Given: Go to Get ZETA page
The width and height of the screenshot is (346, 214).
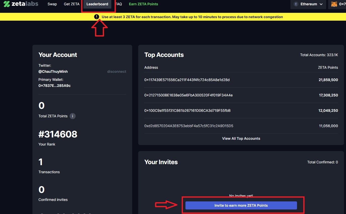Looking at the screenshot, I should tap(72, 4).
